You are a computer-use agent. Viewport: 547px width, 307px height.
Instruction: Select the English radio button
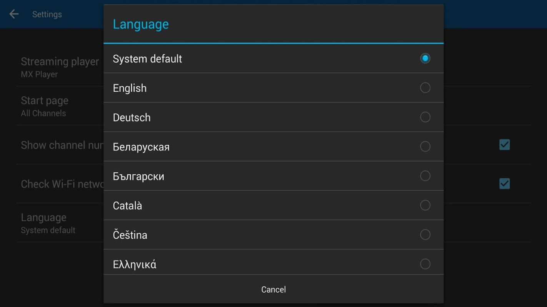pos(425,88)
